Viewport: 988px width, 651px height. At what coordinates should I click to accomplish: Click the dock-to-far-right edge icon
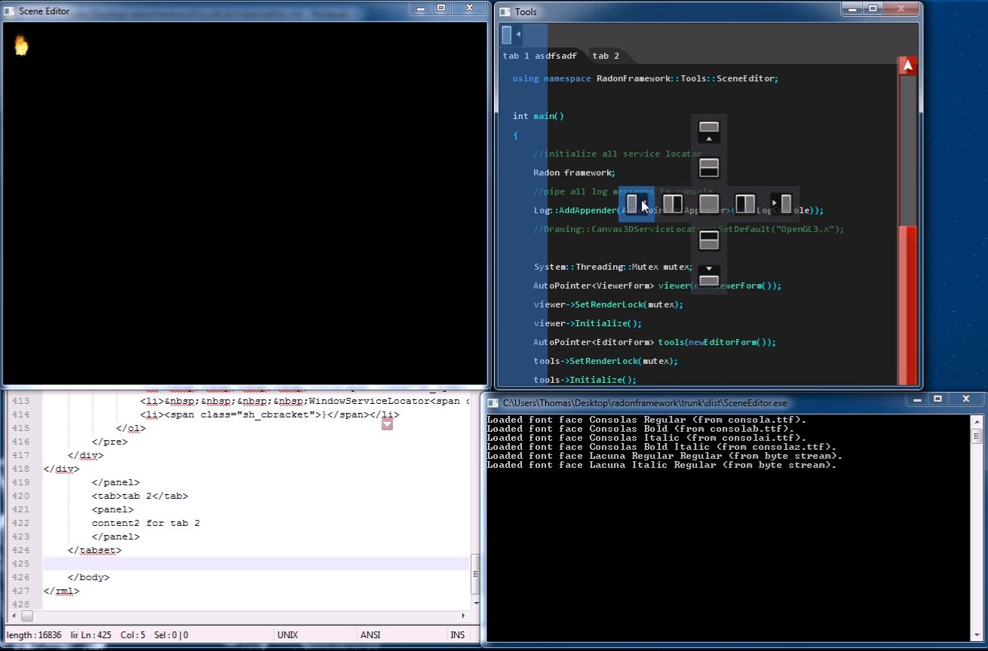pos(781,203)
